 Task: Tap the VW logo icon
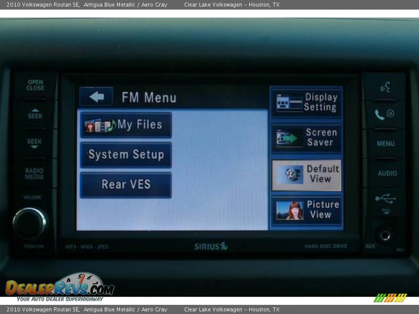point(291,175)
